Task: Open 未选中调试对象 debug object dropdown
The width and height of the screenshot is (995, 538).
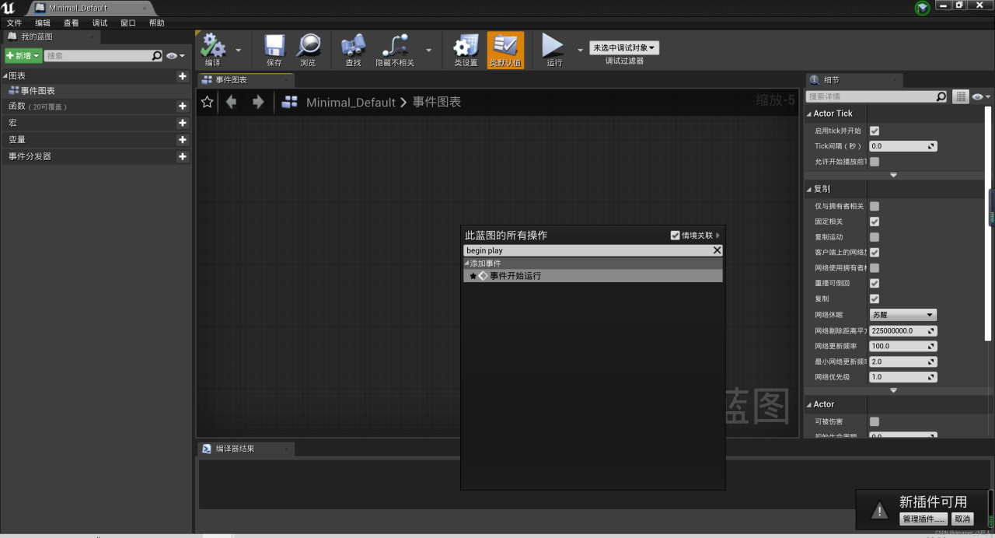Action: pos(624,48)
